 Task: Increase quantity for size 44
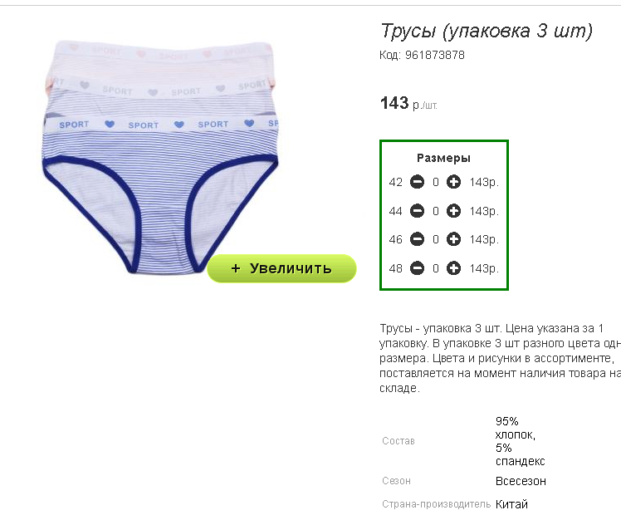(453, 211)
